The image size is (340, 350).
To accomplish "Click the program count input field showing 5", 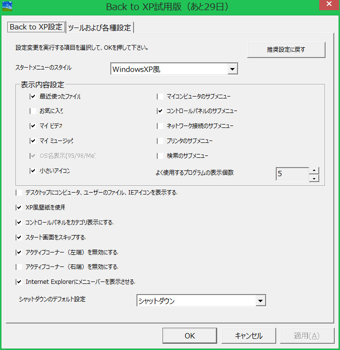I will (292, 174).
